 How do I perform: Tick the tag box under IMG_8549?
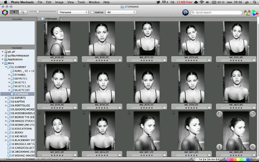(x=75, y=60)
